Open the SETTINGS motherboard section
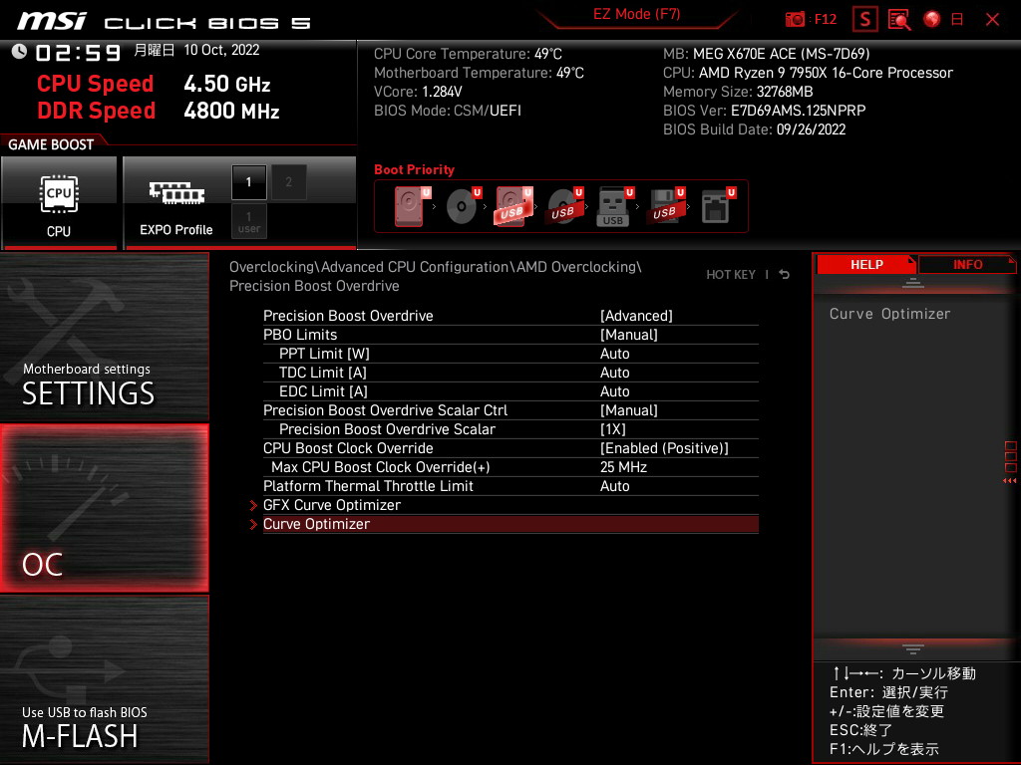Image resolution: width=1021 pixels, height=765 pixels. [x=104, y=337]
